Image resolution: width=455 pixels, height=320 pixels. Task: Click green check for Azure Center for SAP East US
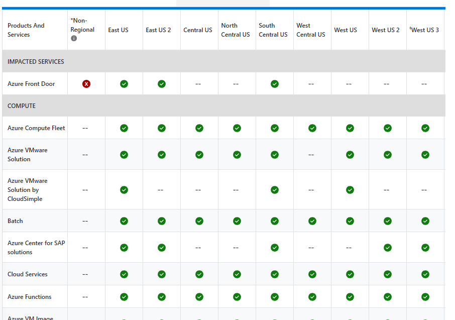coord(124,247)
